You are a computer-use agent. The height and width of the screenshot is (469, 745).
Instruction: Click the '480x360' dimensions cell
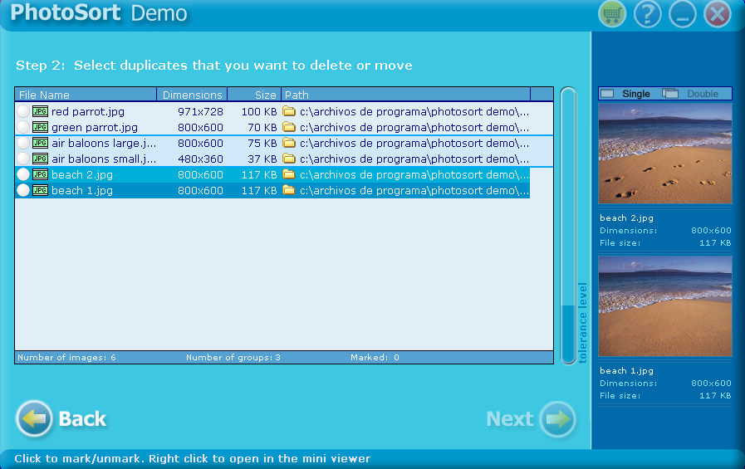200,159
